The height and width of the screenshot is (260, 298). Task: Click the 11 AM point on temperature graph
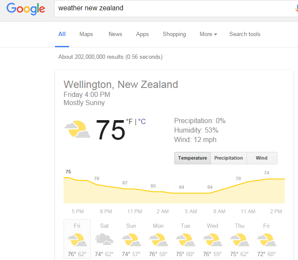pyautogui.click(x=247, y=182)
